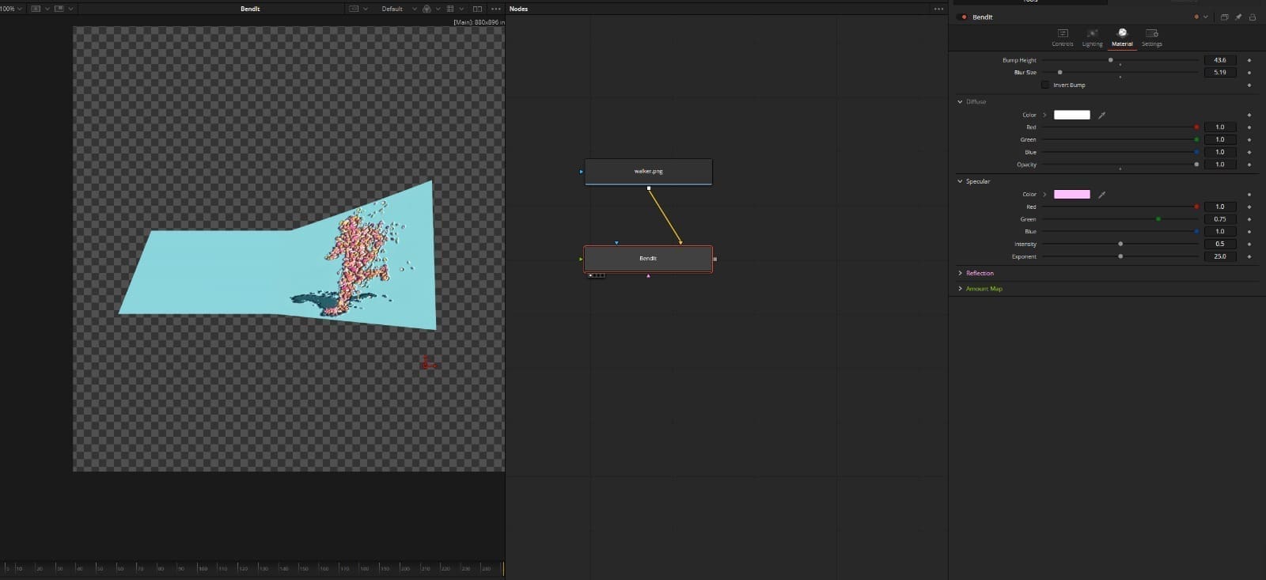
Task: Open the Nodes panel three-dots menu
Action: coord(938,9)
